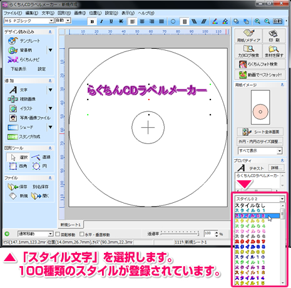Create a new document (新規)
The image size is (291, 288).
coord(18,196)
